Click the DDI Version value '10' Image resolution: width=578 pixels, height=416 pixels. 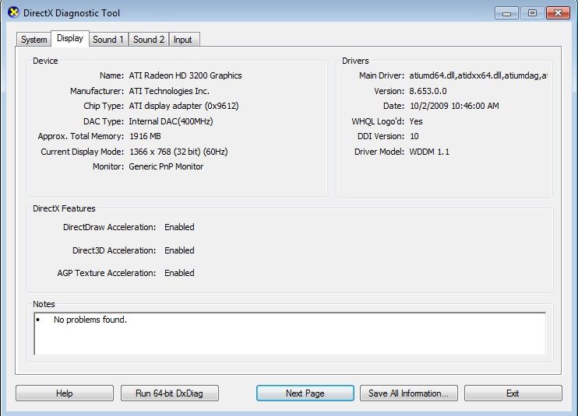414,136
